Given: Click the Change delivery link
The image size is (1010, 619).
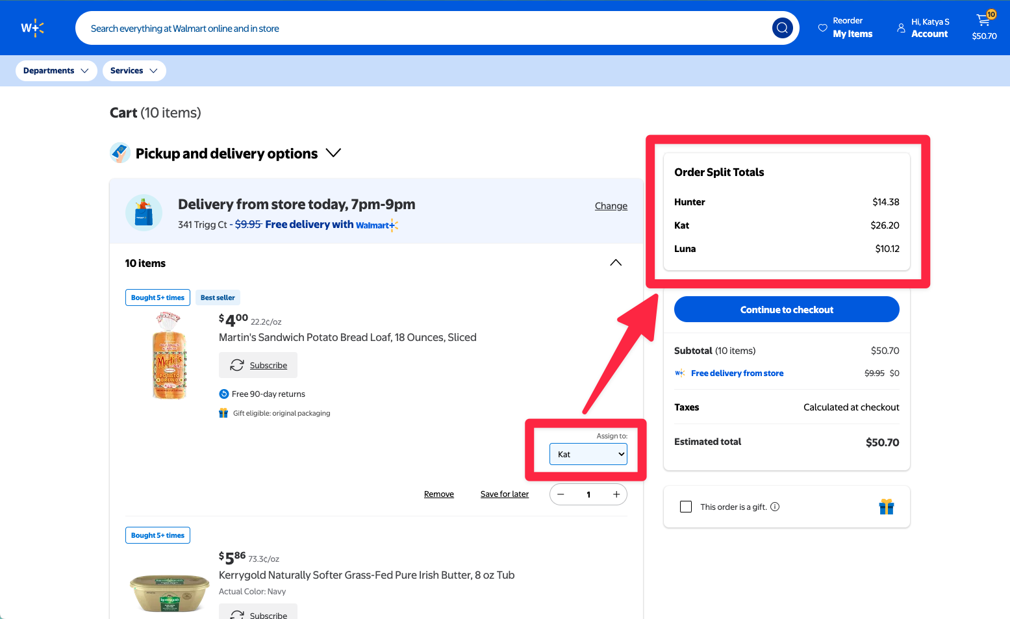Looking at the screenshot, I should 611,205.
